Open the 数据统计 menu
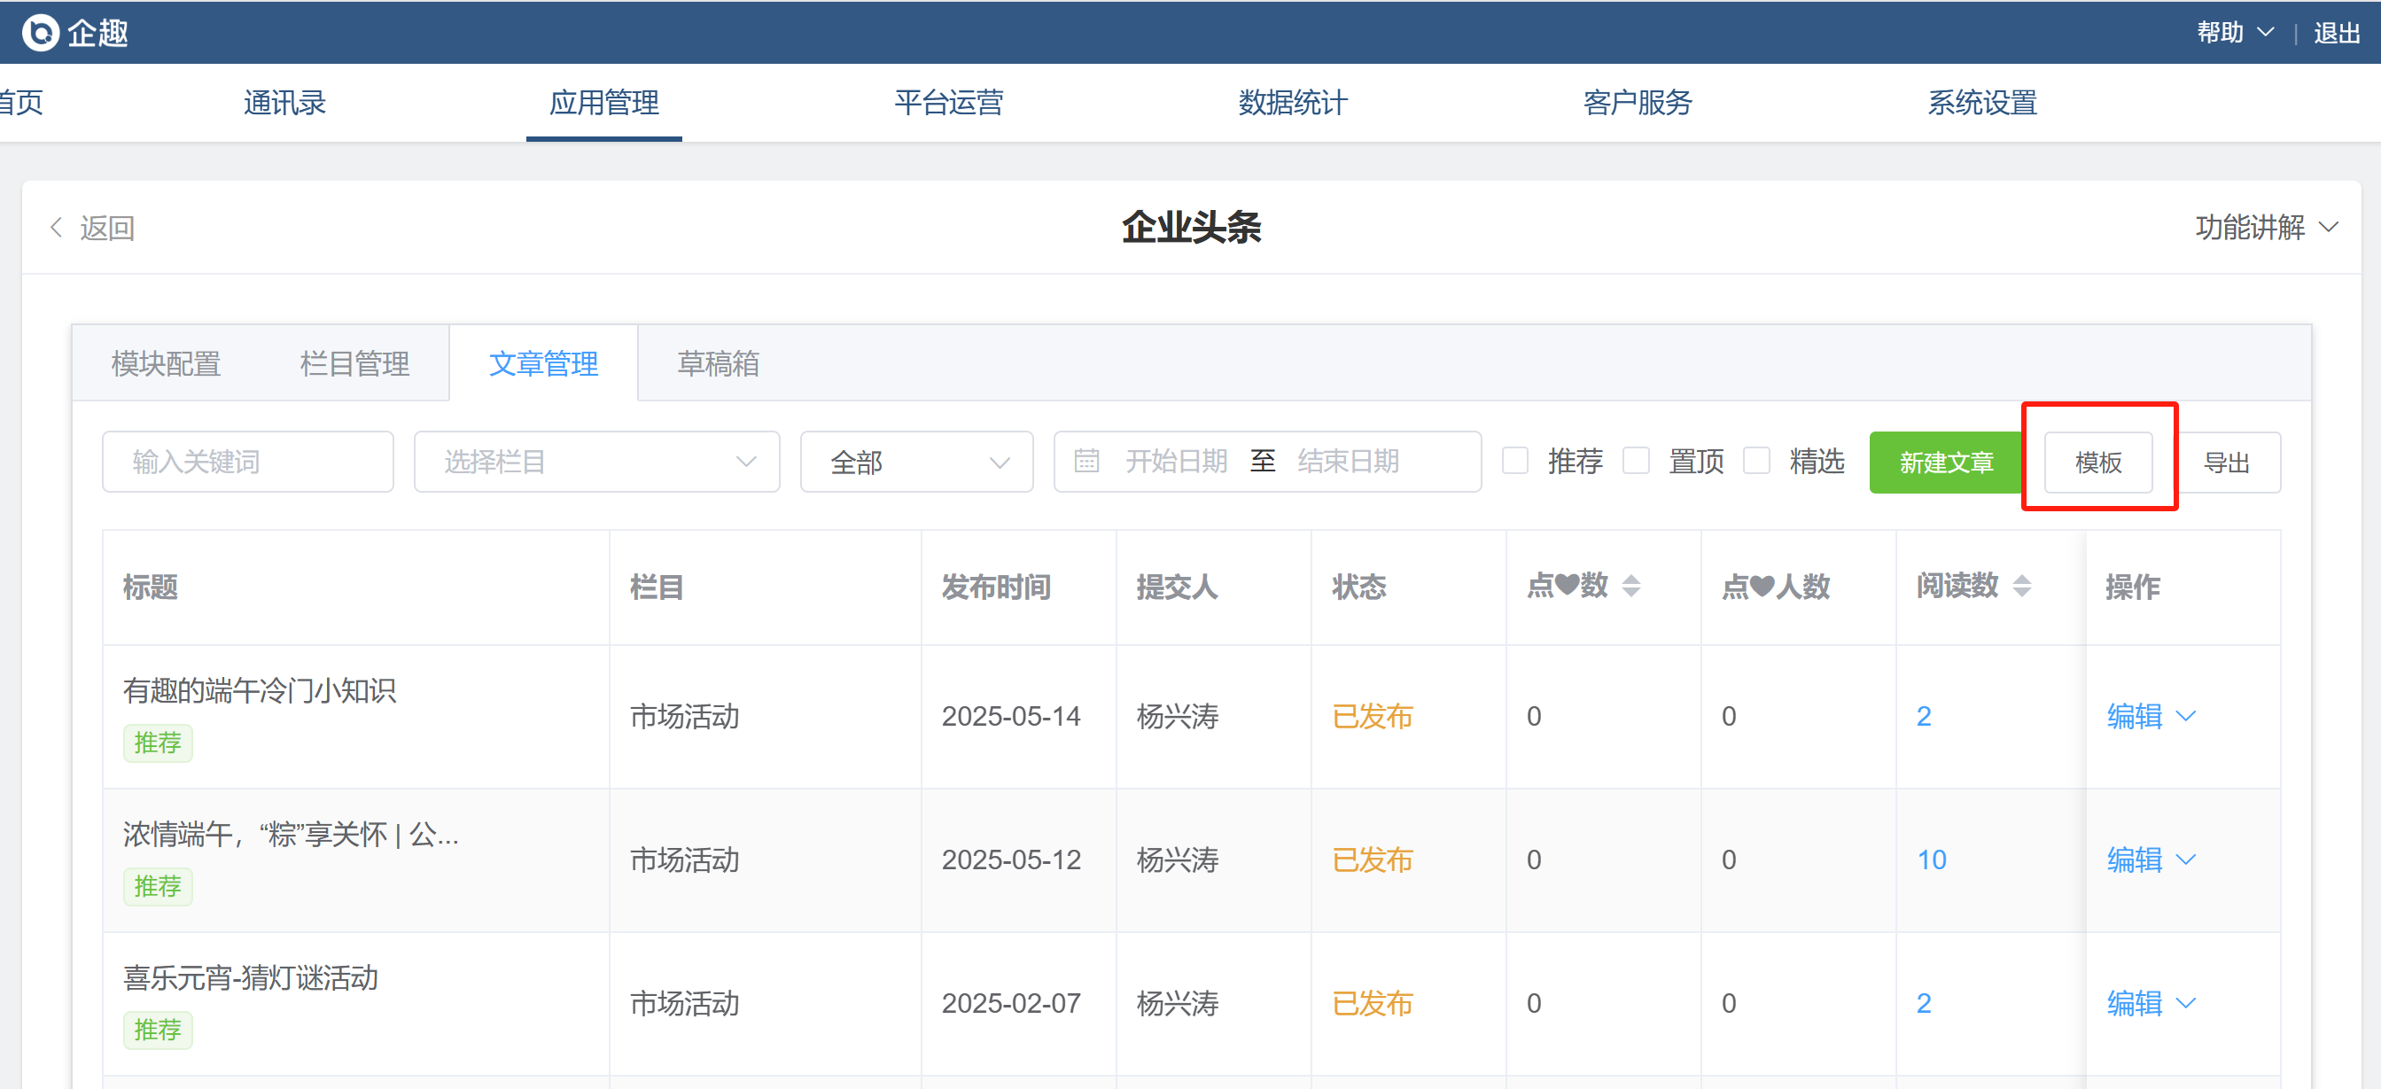The height and width of the screenshot is (1089, 2381). click(1292, 103)
